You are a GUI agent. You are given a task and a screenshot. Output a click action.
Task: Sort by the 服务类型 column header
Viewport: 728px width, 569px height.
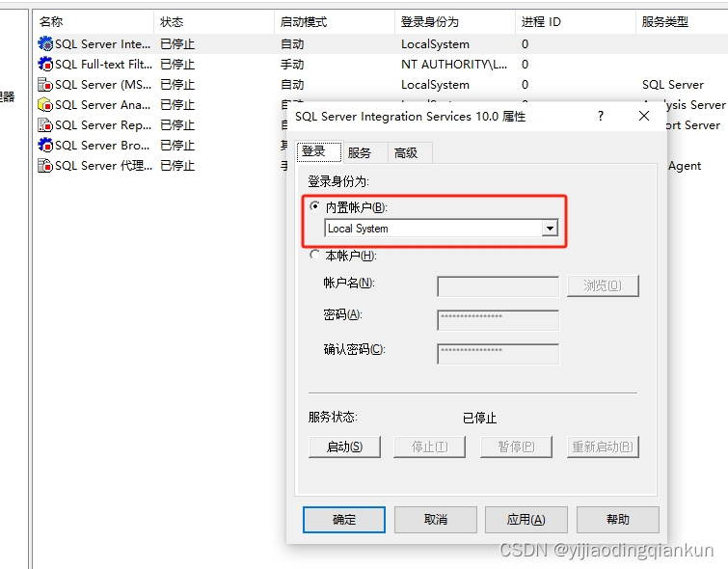pyautogui.click(x=682, y=22)
